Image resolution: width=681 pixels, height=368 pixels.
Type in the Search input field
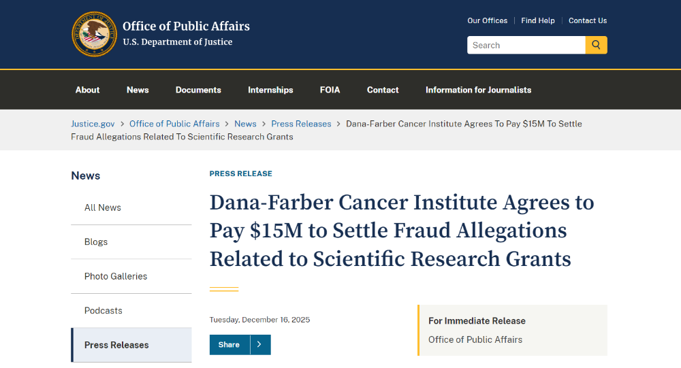pyautogui.click(x=526, y=45)
